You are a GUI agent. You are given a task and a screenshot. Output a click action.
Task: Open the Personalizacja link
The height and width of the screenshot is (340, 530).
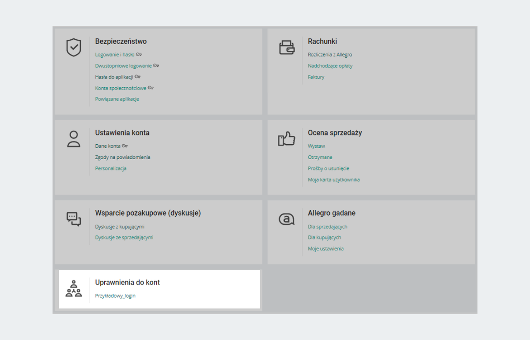111,168
